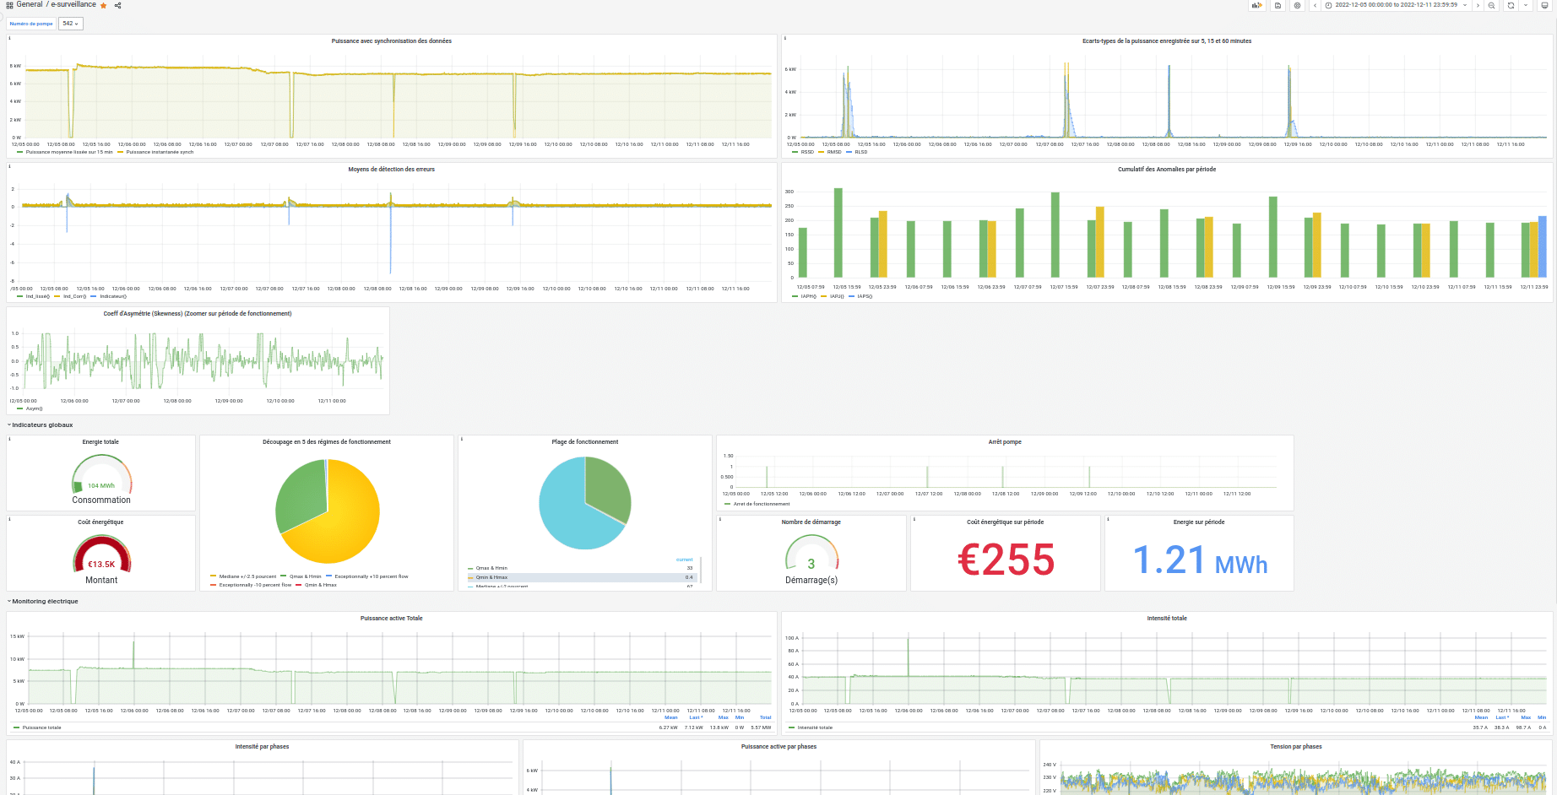Show info on the 'Puissance avec synchronisation des données' panel
The image size is (1557, 795).
click(x=10, y=38)
